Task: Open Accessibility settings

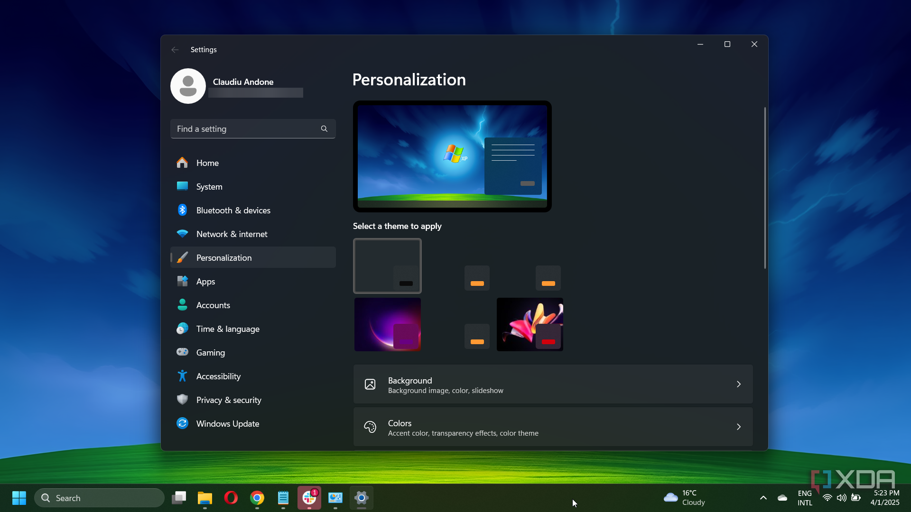Action: 253,376
